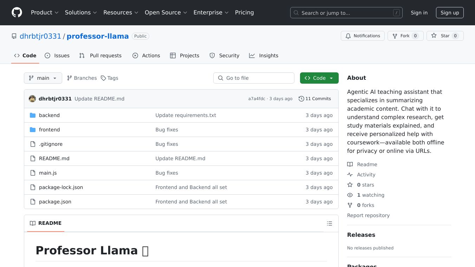Expand the Product menu
The height and width of the screenshot is (267, 475).
(45, 13)
